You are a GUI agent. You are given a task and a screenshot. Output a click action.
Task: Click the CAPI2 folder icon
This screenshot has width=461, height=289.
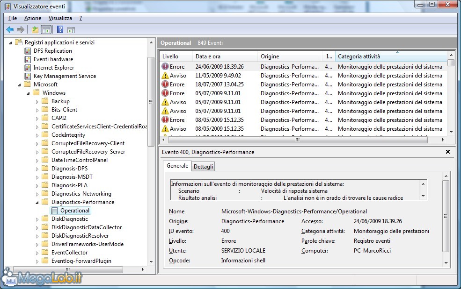(45, 118)
